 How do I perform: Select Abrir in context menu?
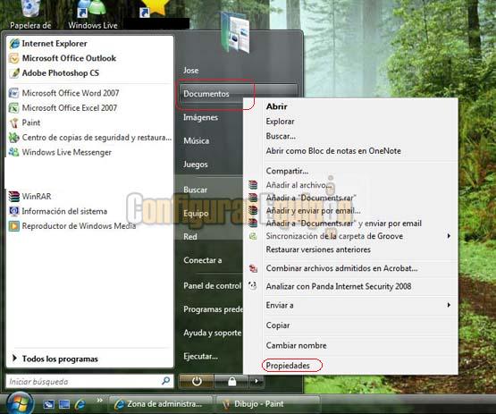276,106
